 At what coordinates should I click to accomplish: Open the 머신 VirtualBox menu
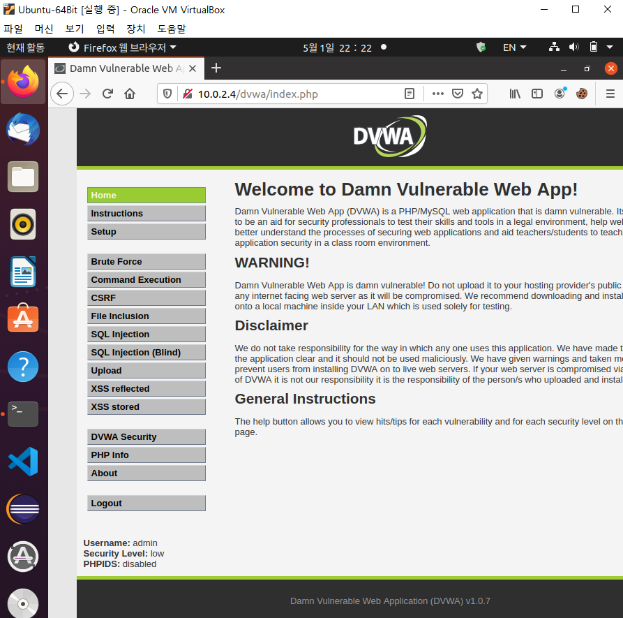(44, 29)
